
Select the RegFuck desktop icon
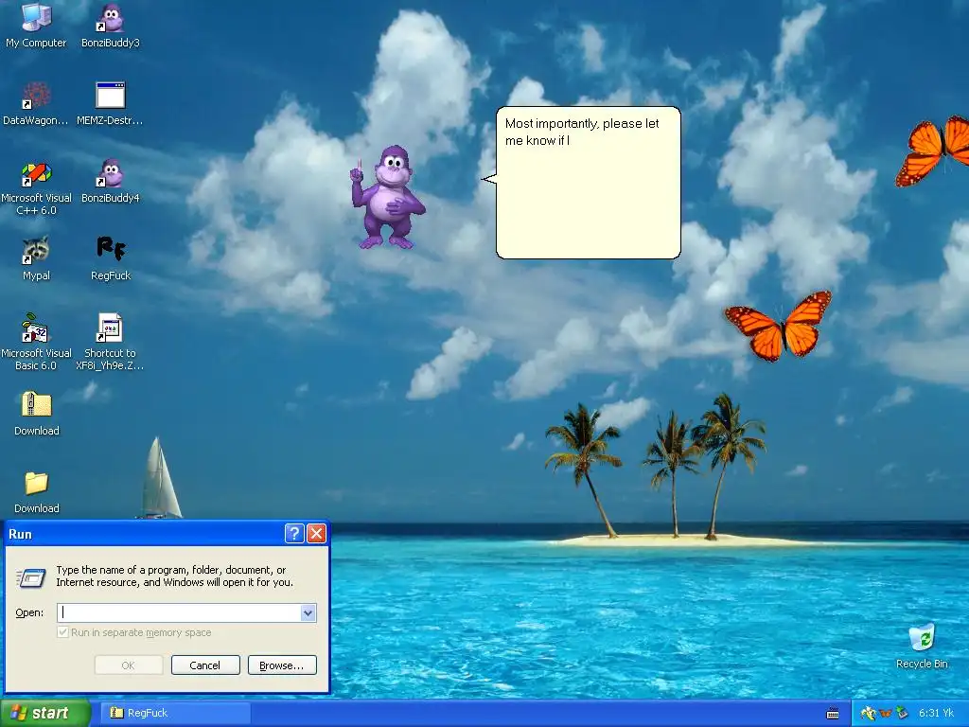coord(111,258)
